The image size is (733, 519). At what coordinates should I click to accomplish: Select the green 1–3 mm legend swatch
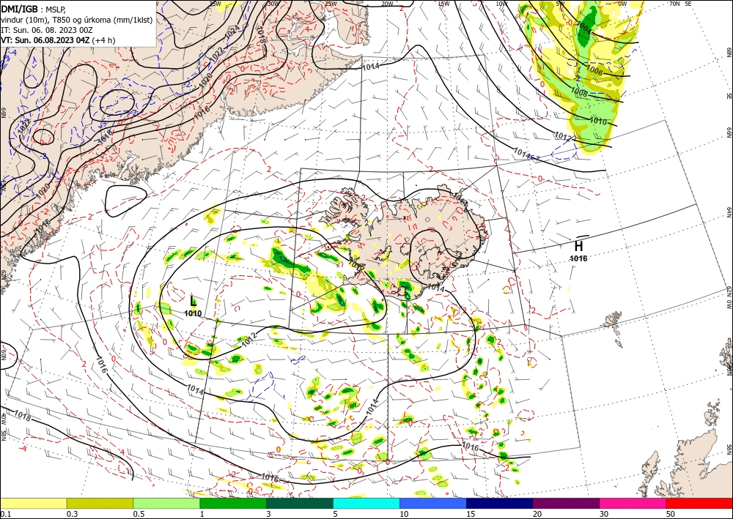pyautogui.click(x=233, y=503)
